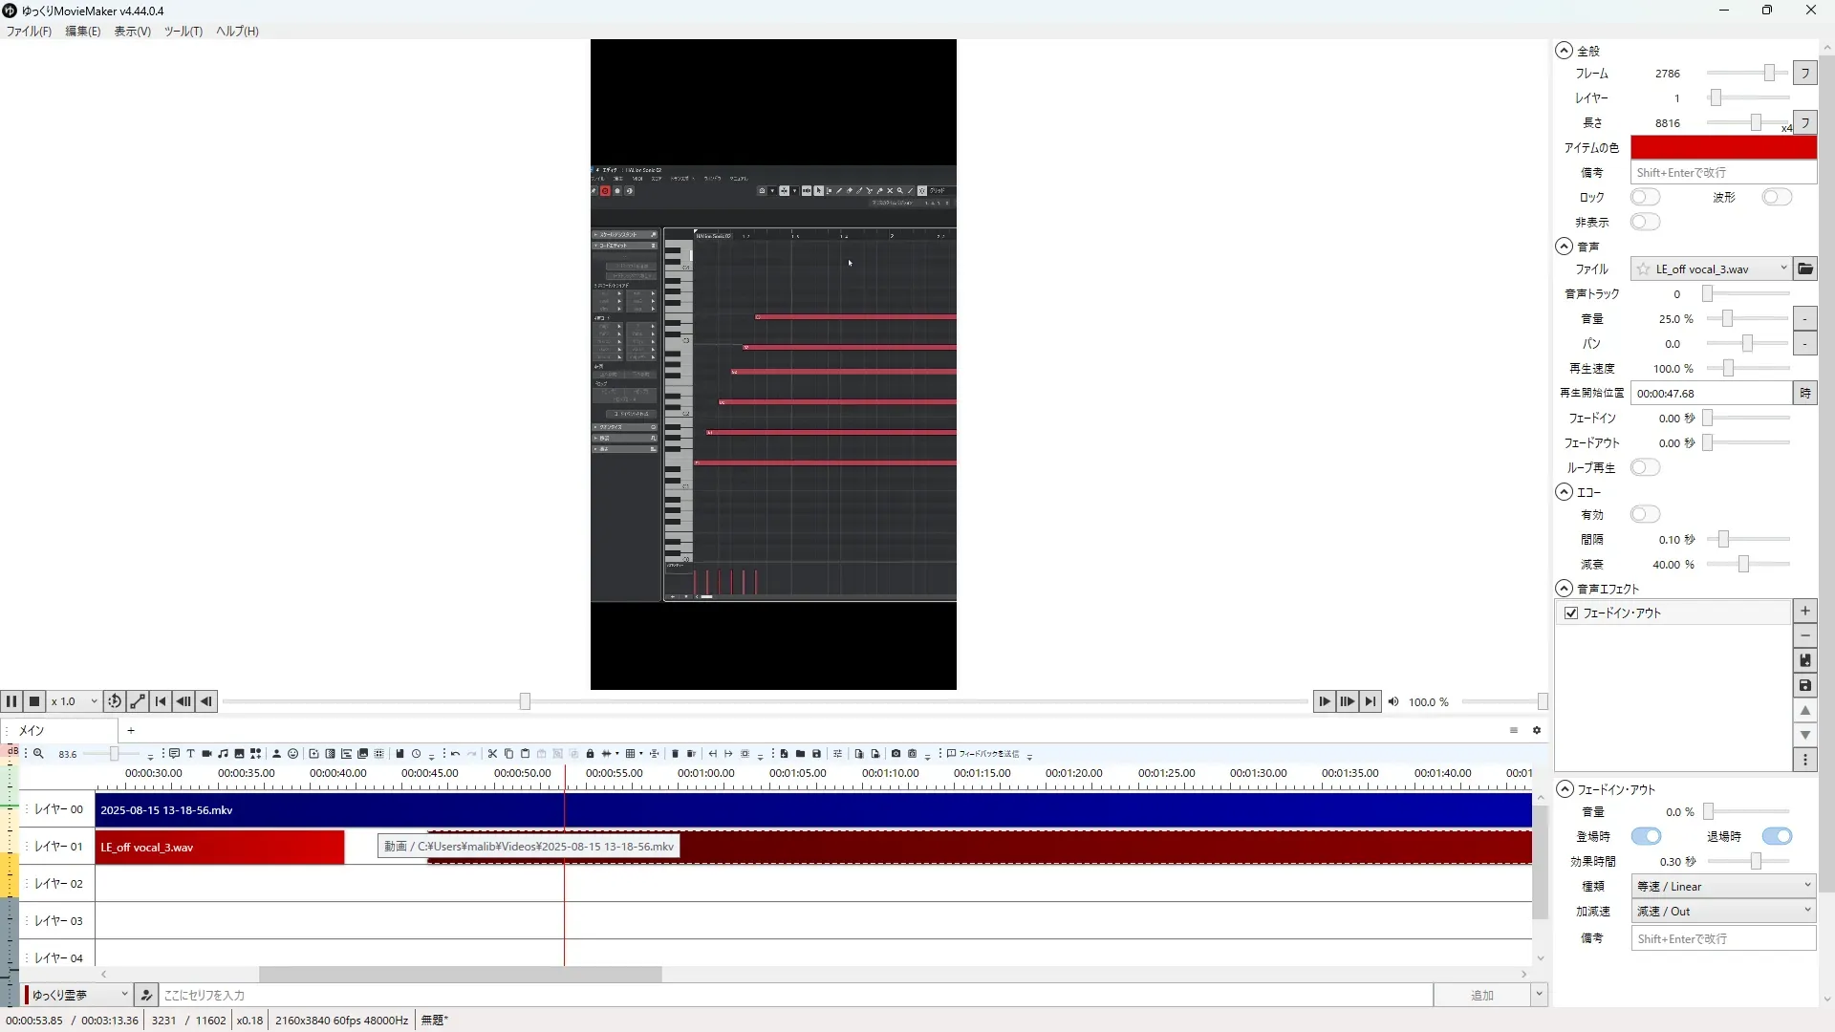This screenshot has height=1032, width=1835.
Task: Click the pause playback button
Action: [11, 701]
